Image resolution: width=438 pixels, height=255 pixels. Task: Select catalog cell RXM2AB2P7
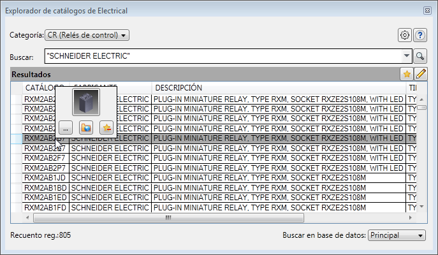[45, 168]
